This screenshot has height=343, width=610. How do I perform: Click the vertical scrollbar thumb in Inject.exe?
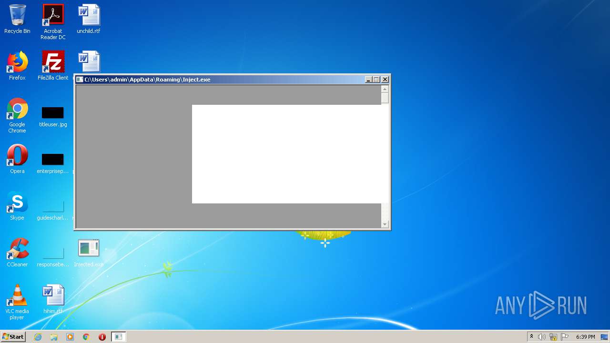point(385,98)
